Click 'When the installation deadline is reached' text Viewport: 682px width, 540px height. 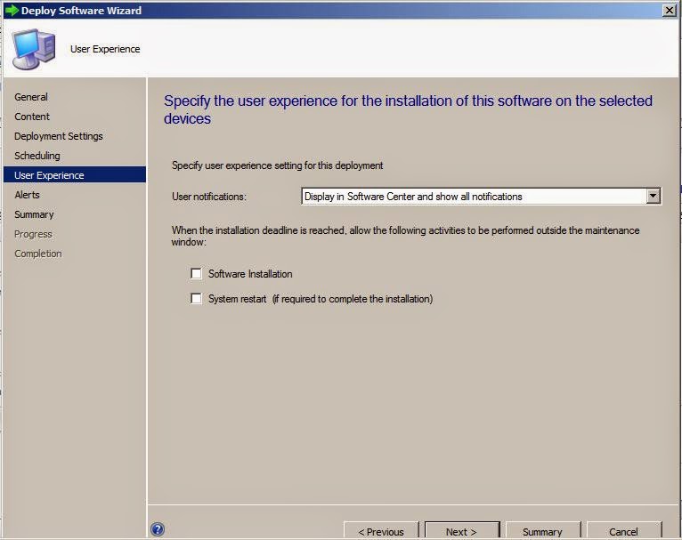405,236
